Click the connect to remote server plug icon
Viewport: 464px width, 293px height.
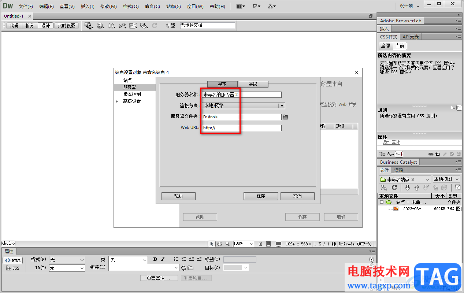pos(384,188)
